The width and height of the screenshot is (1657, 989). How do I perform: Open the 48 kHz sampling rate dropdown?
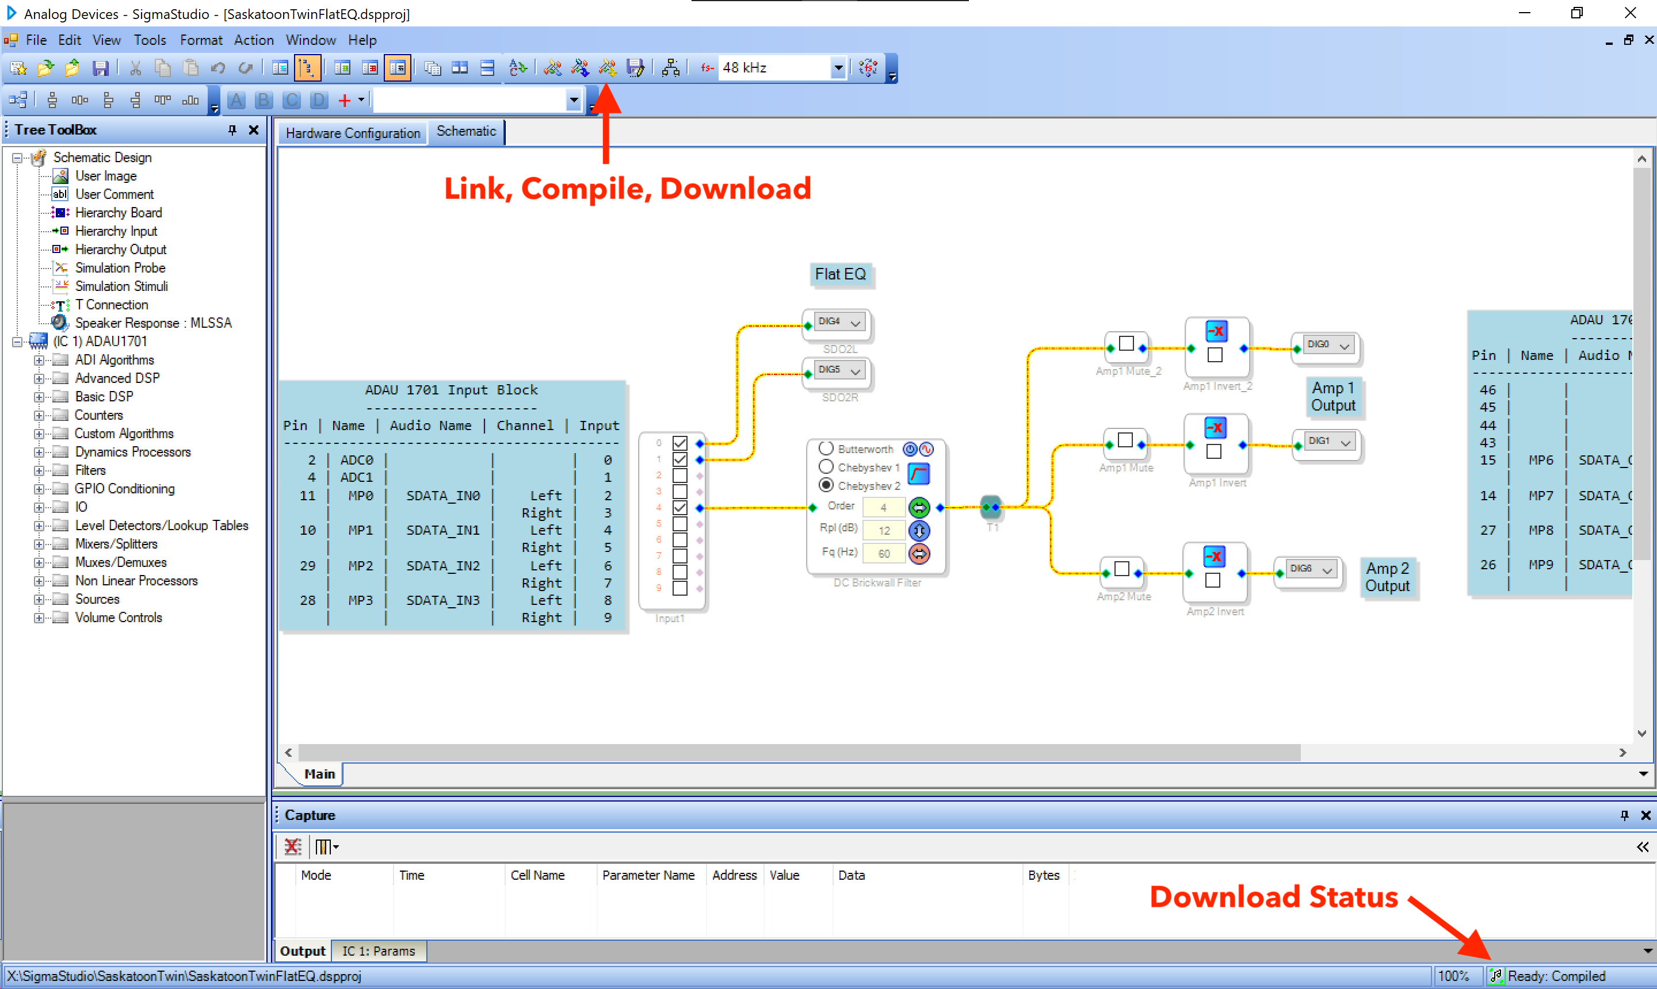(x=838, y=68)
